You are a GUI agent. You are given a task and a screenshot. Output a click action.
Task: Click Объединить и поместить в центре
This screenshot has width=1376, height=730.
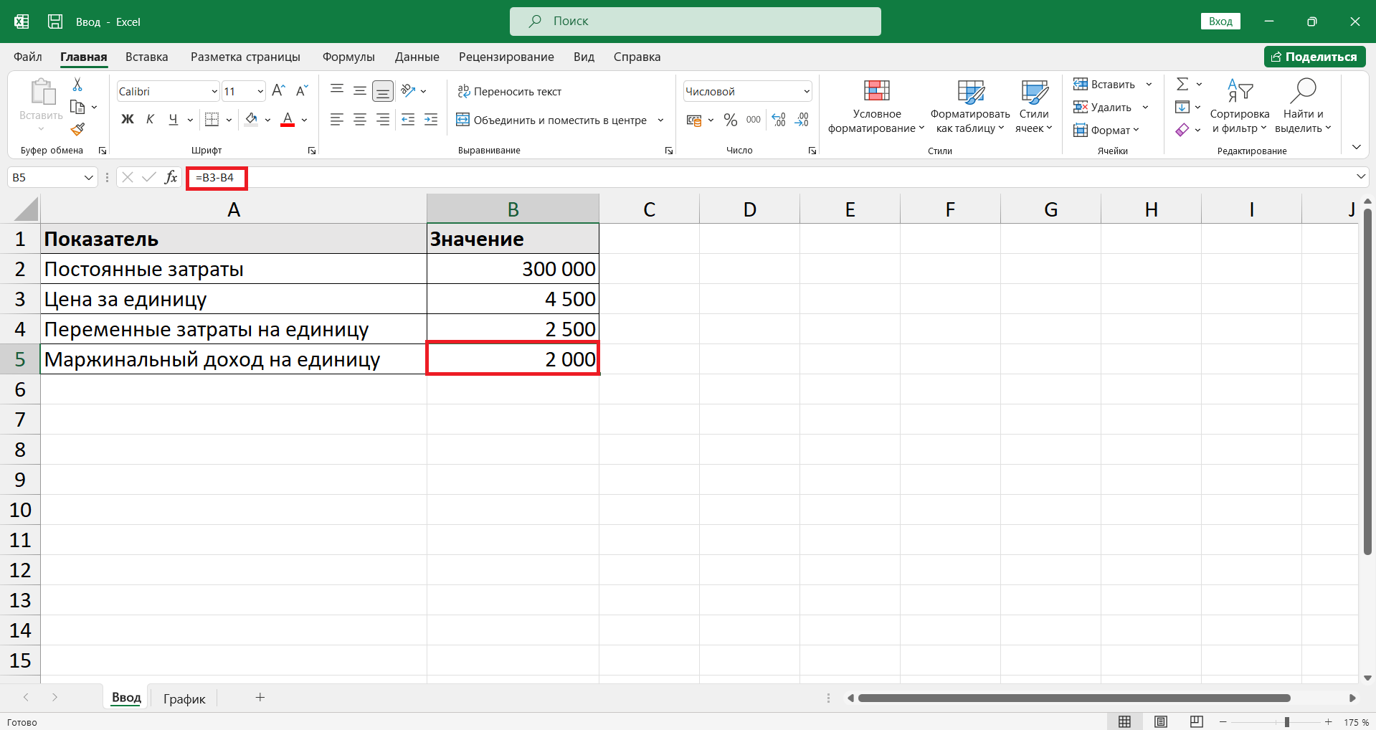point(551,120)
